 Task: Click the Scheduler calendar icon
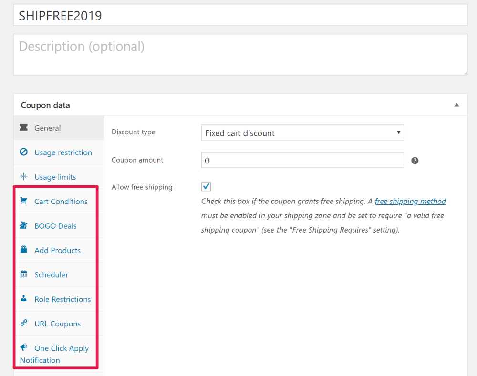tap(24, 274)
